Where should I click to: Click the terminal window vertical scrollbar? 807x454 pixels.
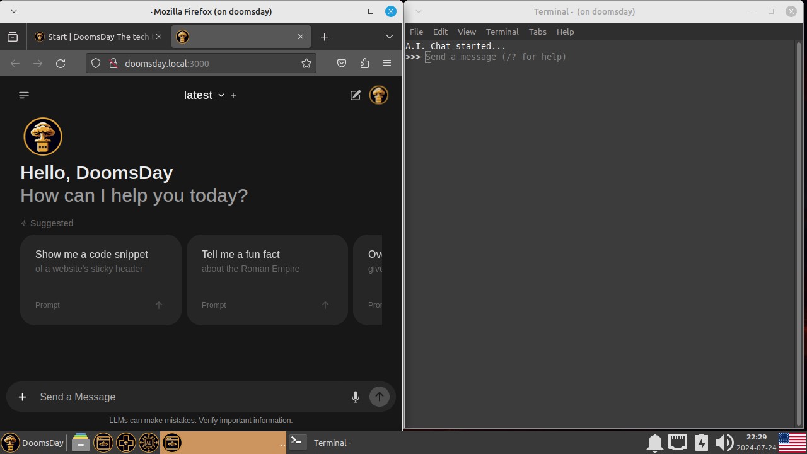[799, 233]
